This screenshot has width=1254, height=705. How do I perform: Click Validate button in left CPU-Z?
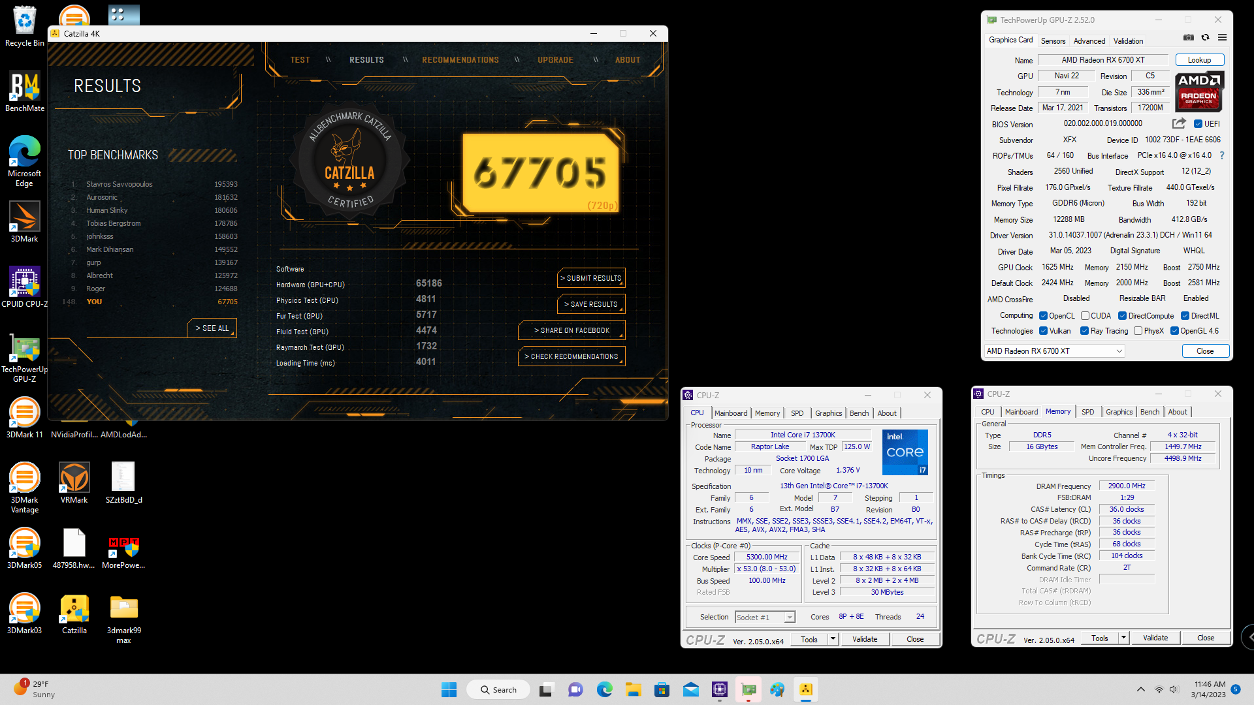click(865, 639)
